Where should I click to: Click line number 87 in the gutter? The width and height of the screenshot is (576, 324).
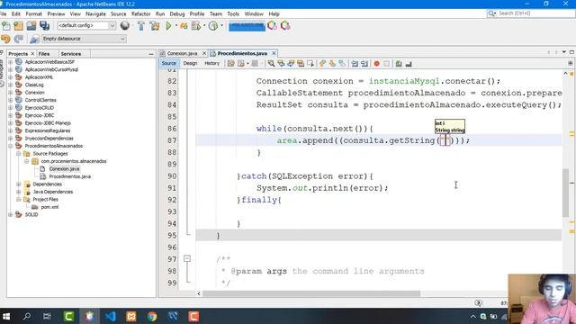tap(172, 140)
